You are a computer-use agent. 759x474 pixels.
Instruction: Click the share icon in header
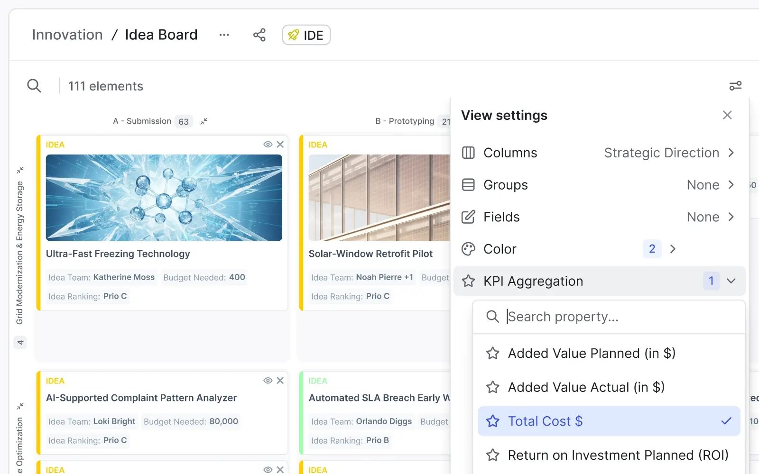(x=259, y=35)
